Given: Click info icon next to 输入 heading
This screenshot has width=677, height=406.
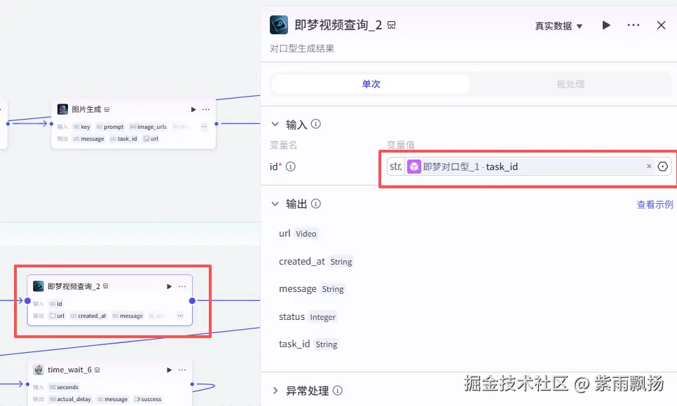Looking at the screenshot, I should point(316,125).
